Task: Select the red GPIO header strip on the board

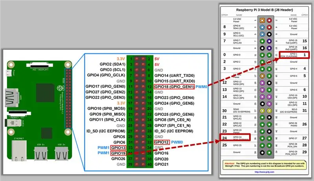Action: (68, 98)
